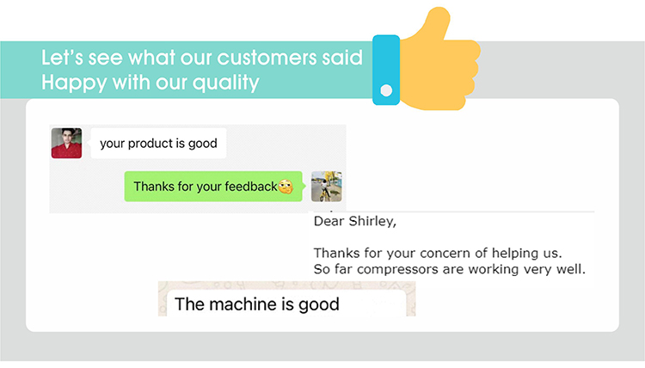The width and height of the screenshot is (645, 368).
Task: Click the yellow thumbs-up hand icon
Action: pos(439,67)
